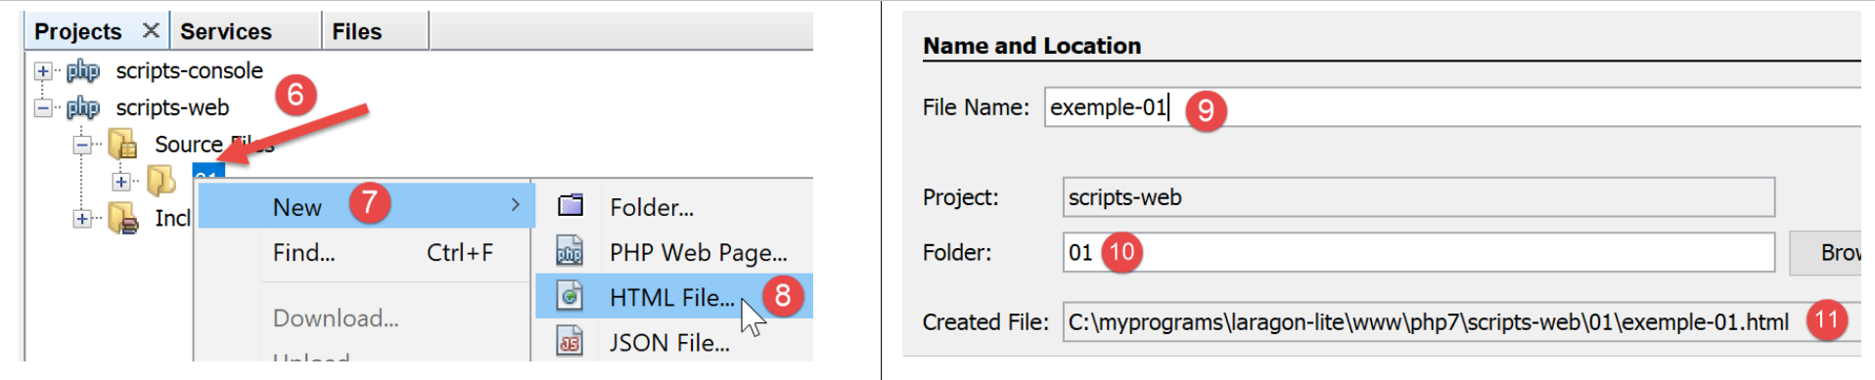Close the Projects tab
This screenshot has width=1875, height=380.
151,30
